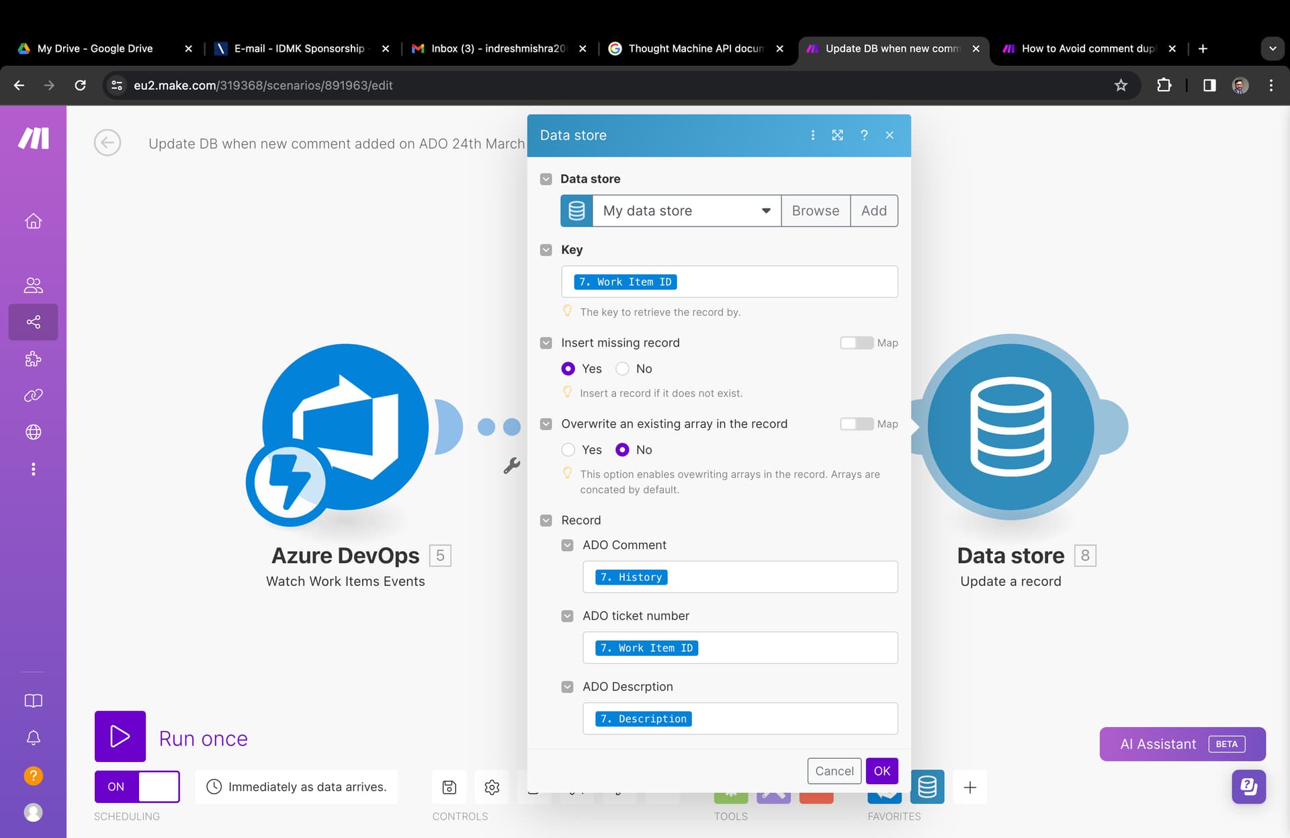Open Scenarios from left sidebar

pos(33,322)
